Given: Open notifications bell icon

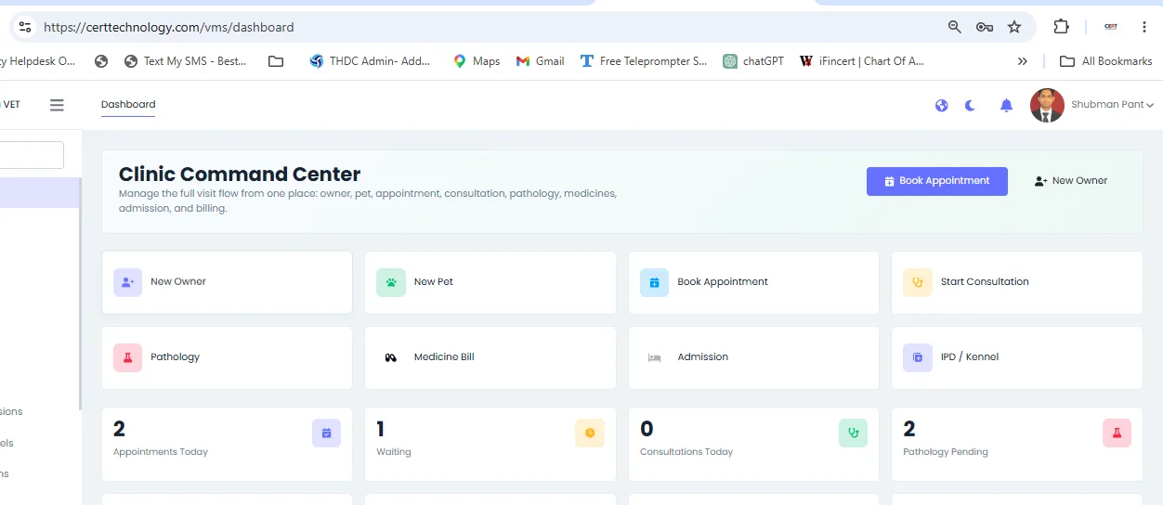Looking at the screenshot, I should tap(1006, 106).
